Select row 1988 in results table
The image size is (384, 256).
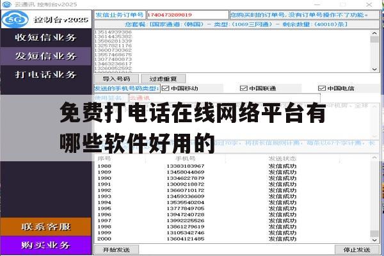tap(233, 166)
